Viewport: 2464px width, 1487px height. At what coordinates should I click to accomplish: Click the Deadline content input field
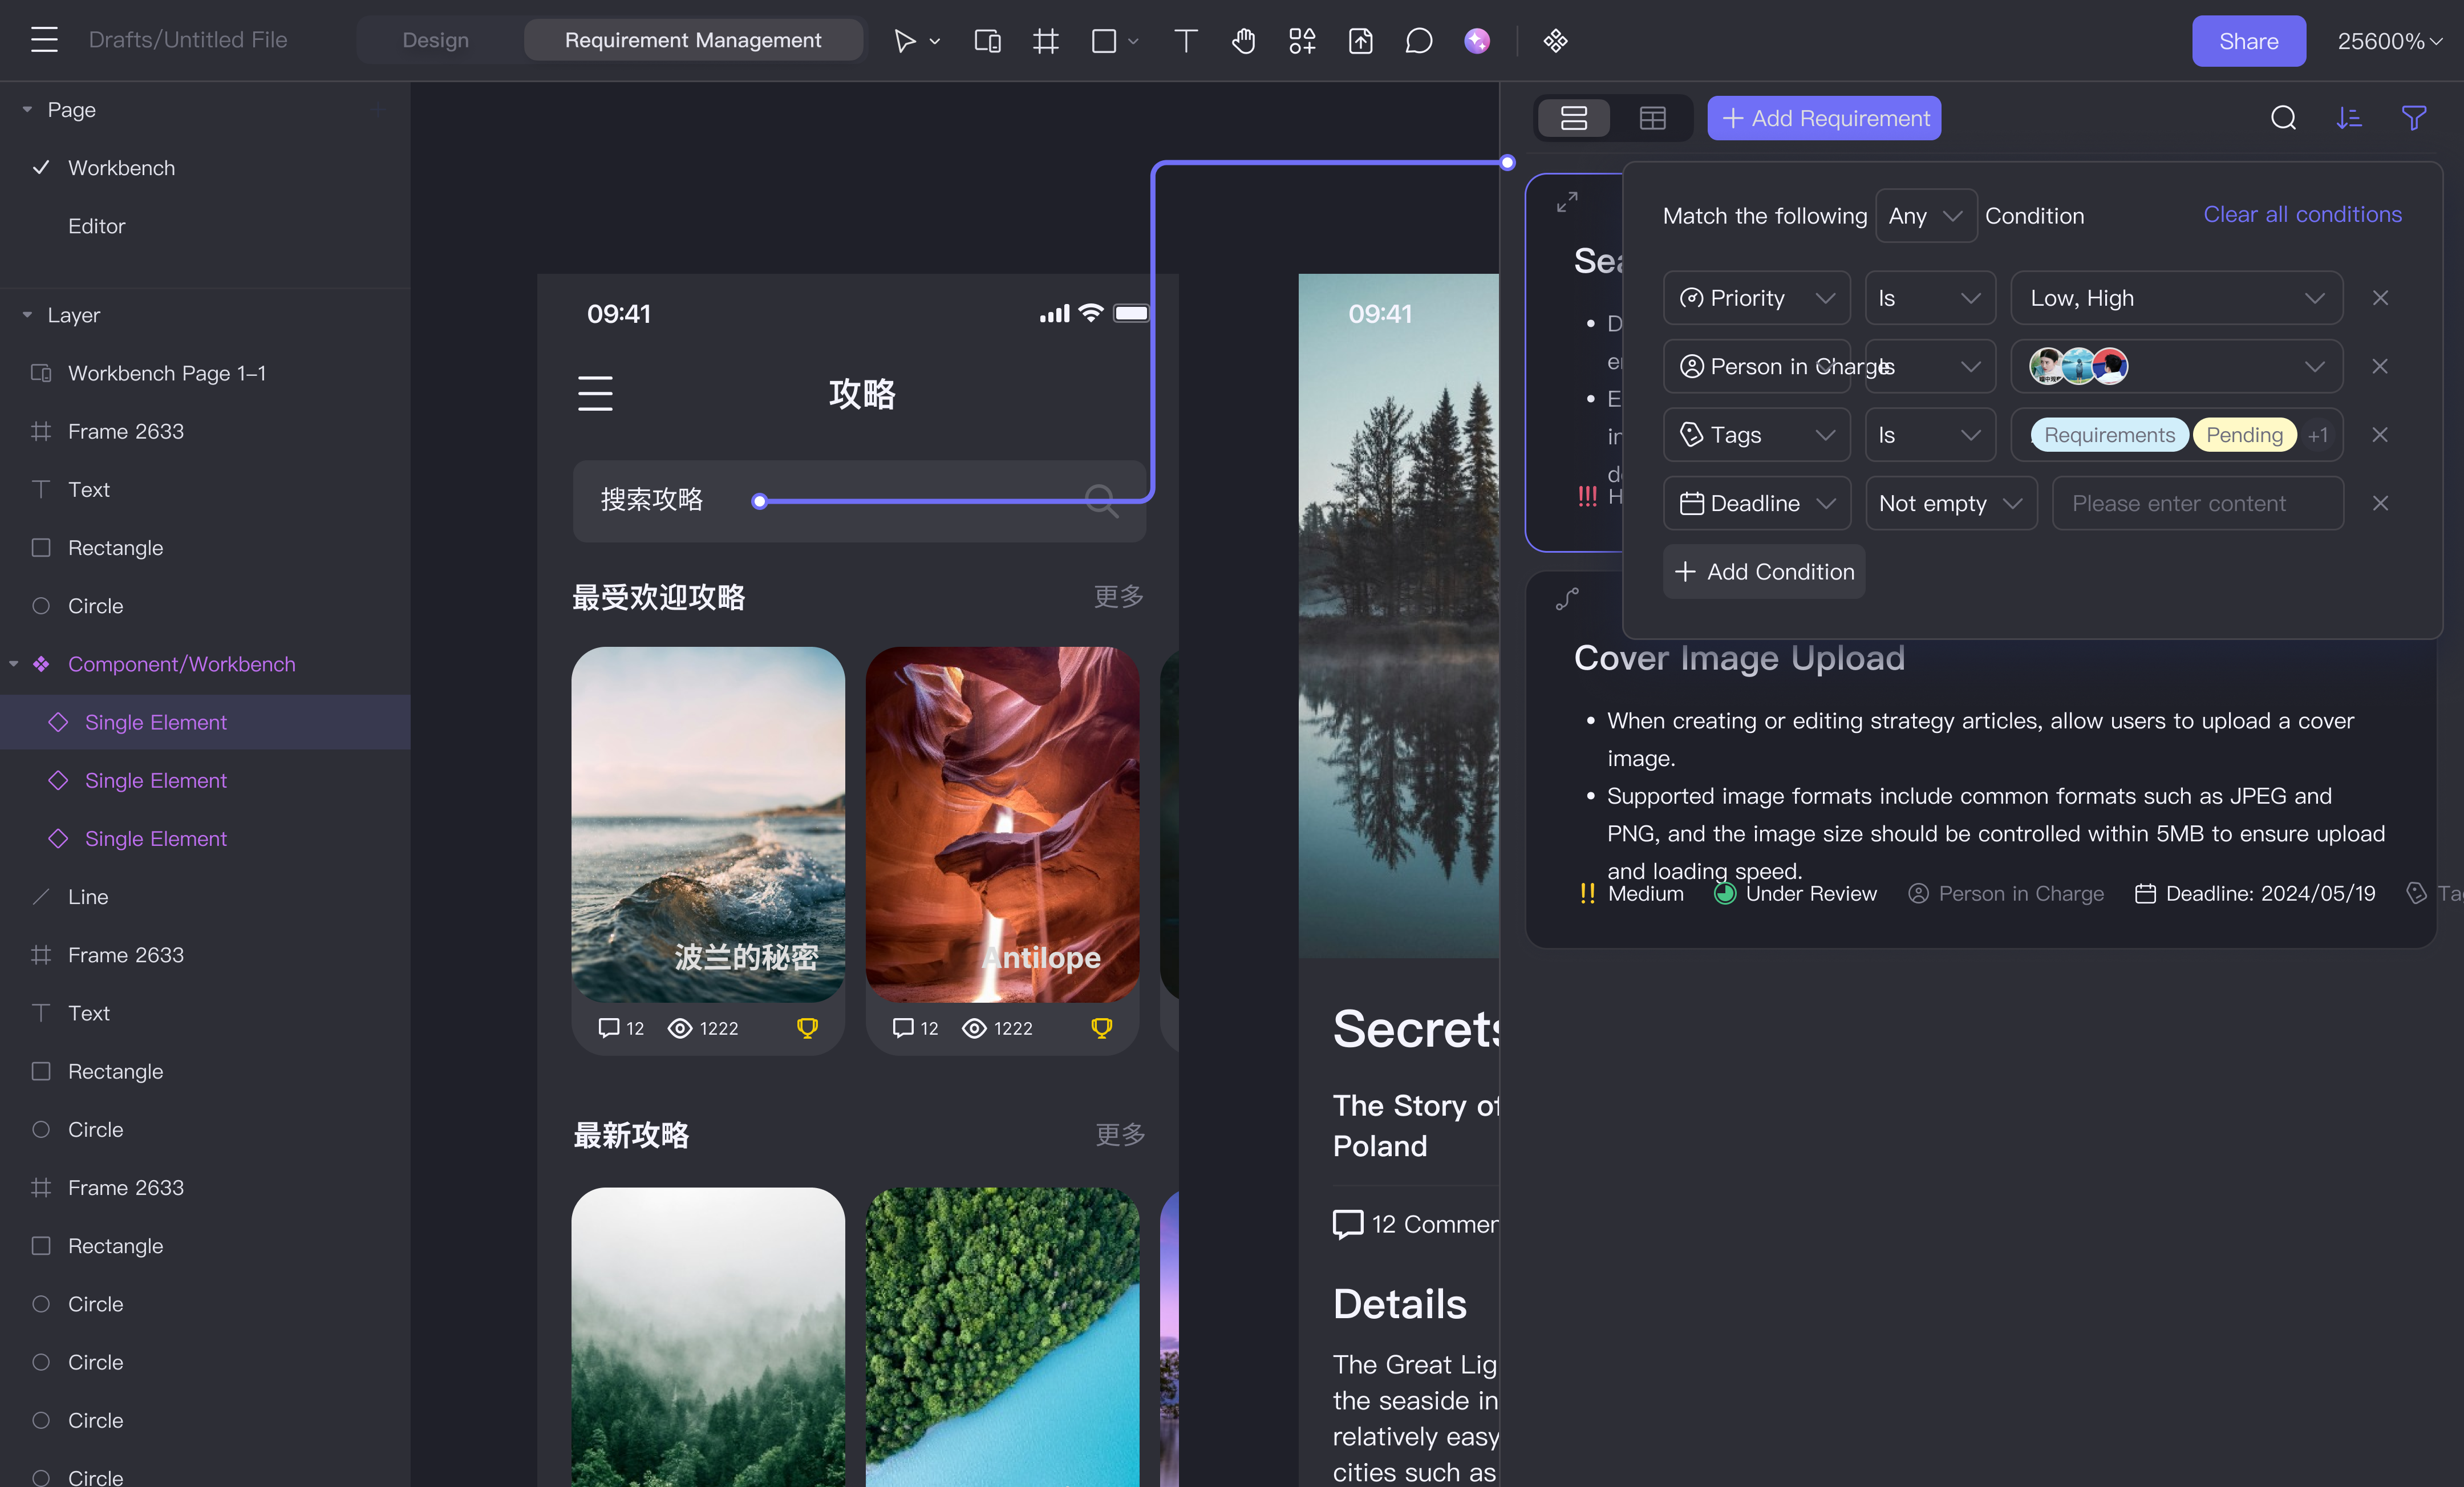[2197, 503]
